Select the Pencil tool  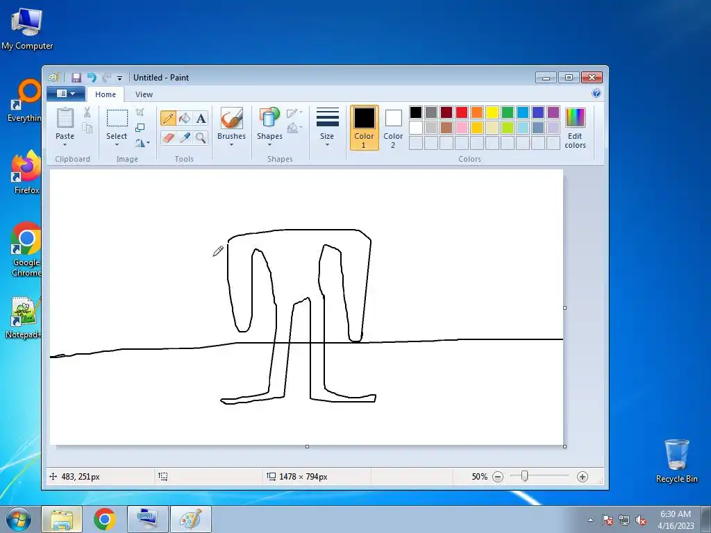[168, 118]
